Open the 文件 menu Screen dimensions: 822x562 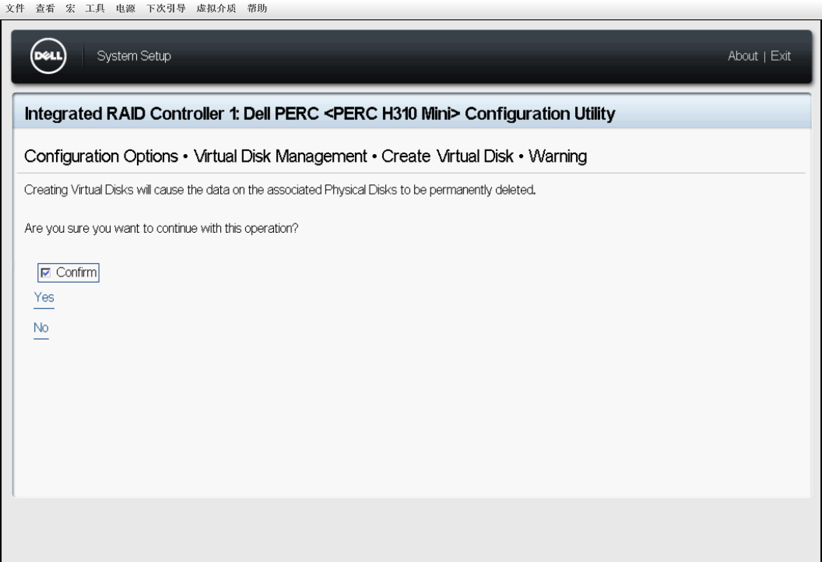pyautogui.click(x=15, y=8)
